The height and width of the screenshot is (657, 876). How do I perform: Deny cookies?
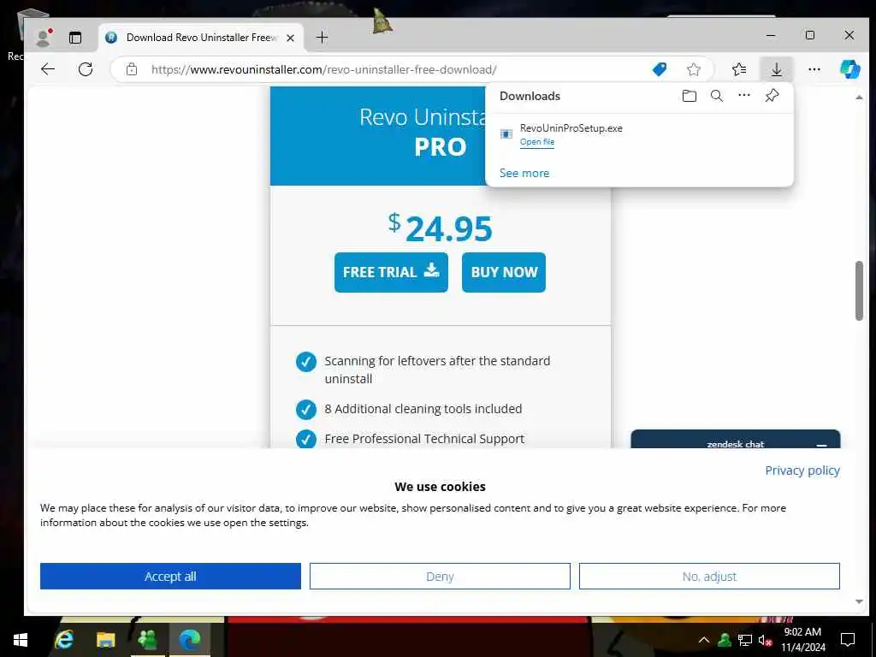point(440,576)
